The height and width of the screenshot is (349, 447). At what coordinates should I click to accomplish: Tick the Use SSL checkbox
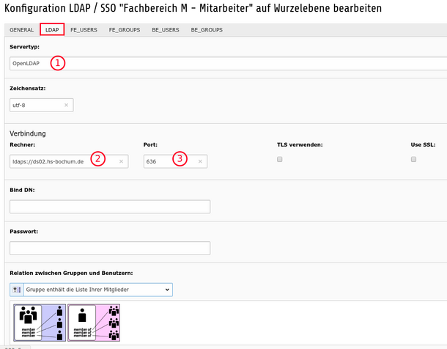click(413, 159)
